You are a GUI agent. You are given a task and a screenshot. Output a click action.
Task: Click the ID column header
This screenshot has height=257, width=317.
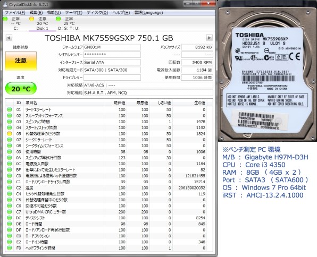(19, 103)
